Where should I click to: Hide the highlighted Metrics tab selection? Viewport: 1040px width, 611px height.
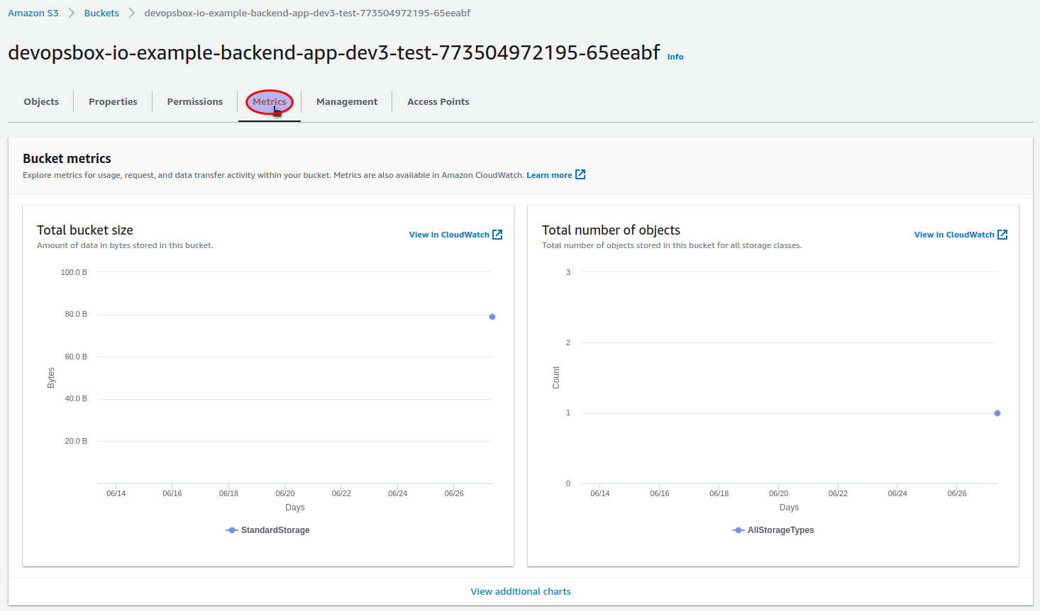[269, 101]
